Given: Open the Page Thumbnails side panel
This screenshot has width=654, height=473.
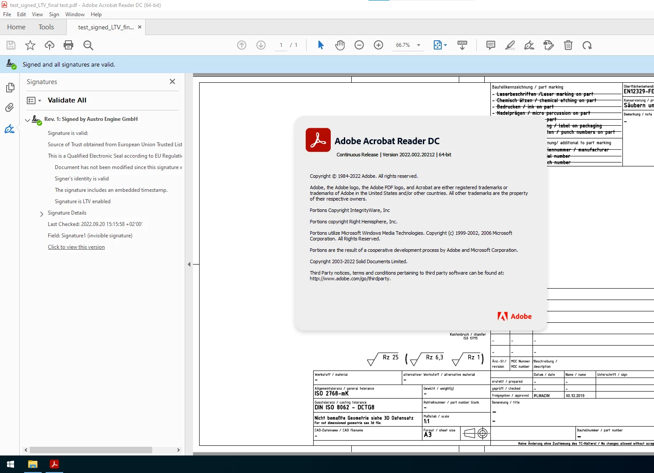Looking at the screenshot, I should [x=10, y=88].
